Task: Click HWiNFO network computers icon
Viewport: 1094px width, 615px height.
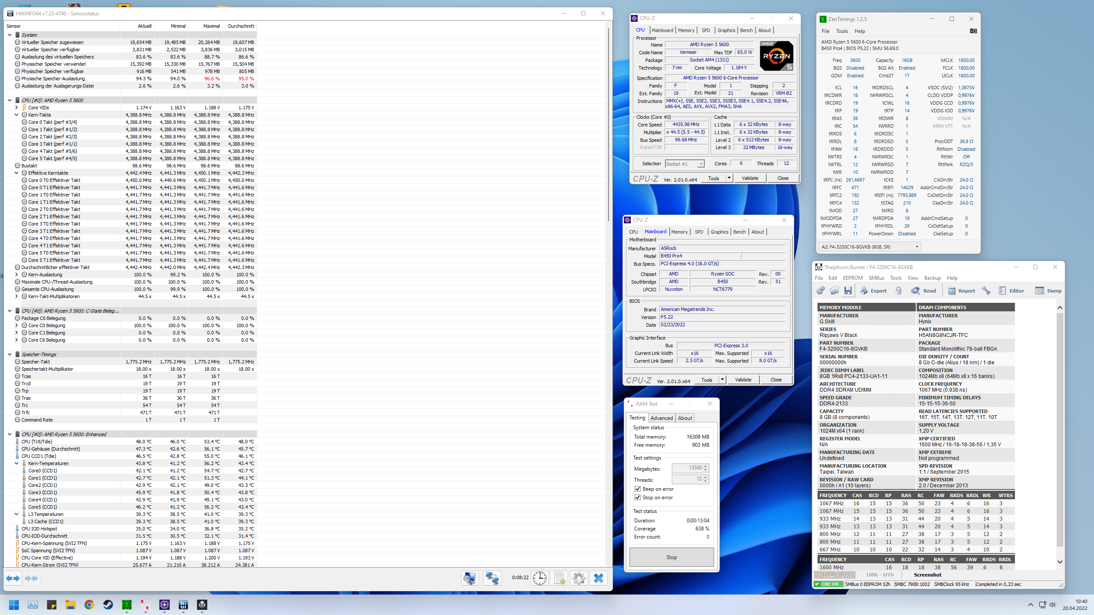Action: (x=492, y=578)
